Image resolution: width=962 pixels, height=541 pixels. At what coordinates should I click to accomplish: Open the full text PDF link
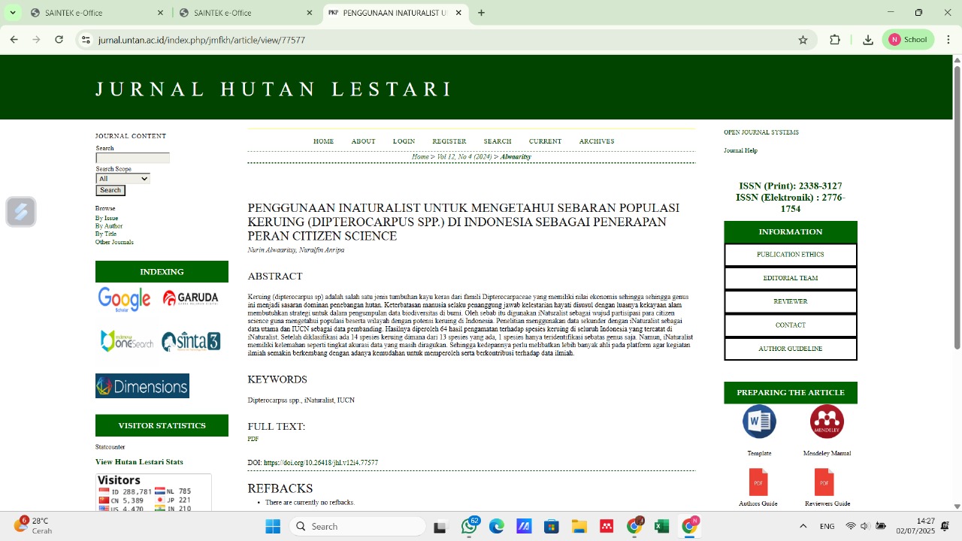253,439
